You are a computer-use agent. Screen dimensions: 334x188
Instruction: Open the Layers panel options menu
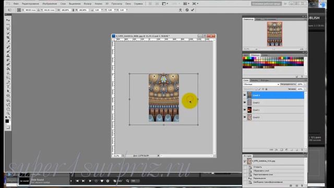coord(305,80)
